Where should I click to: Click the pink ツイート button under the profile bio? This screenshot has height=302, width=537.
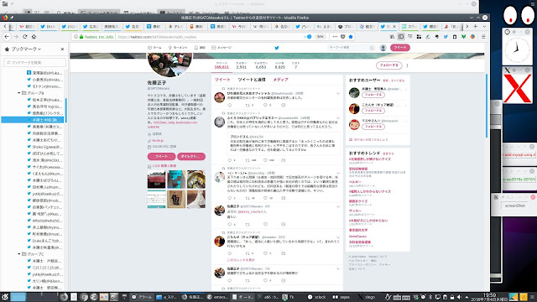pyautogui.click(x=161, y=157)
